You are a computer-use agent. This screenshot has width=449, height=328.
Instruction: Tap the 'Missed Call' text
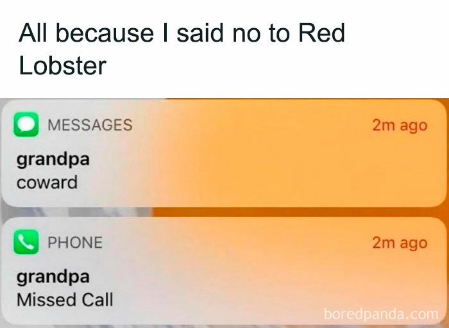coord(65,300)
